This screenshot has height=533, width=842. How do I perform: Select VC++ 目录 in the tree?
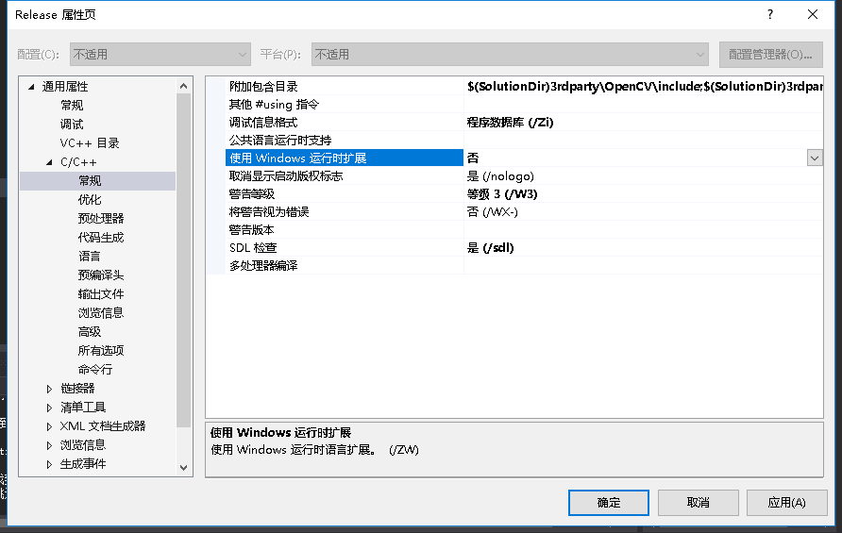pos(90,143)
